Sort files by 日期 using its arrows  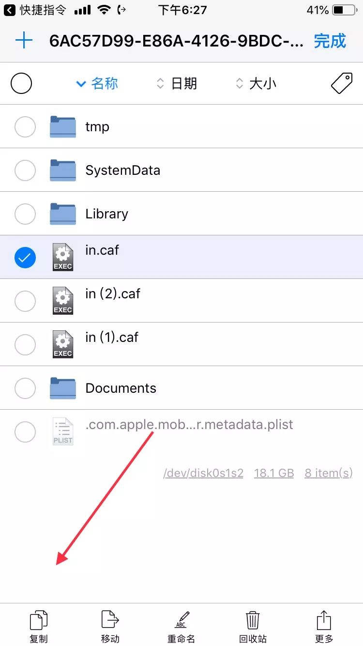(x=160, y=83)
